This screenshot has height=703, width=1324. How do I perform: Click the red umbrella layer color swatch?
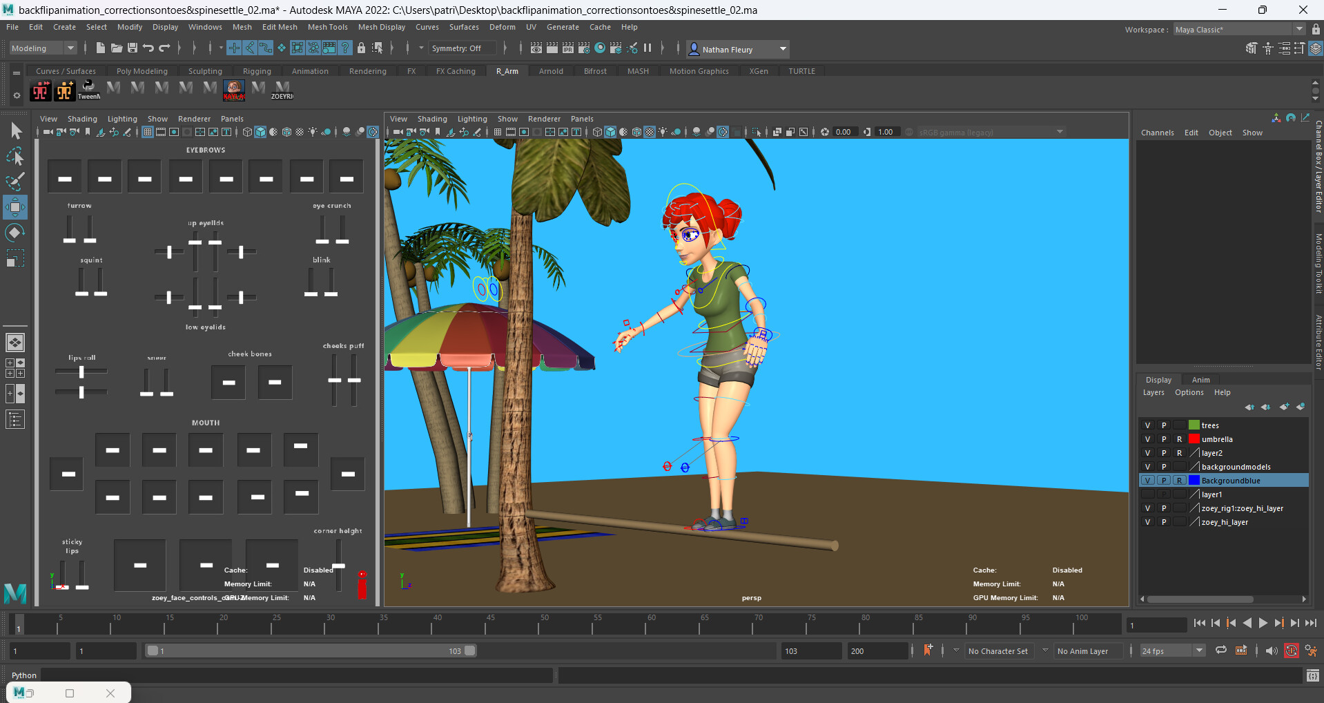[x=1194, y=439]
